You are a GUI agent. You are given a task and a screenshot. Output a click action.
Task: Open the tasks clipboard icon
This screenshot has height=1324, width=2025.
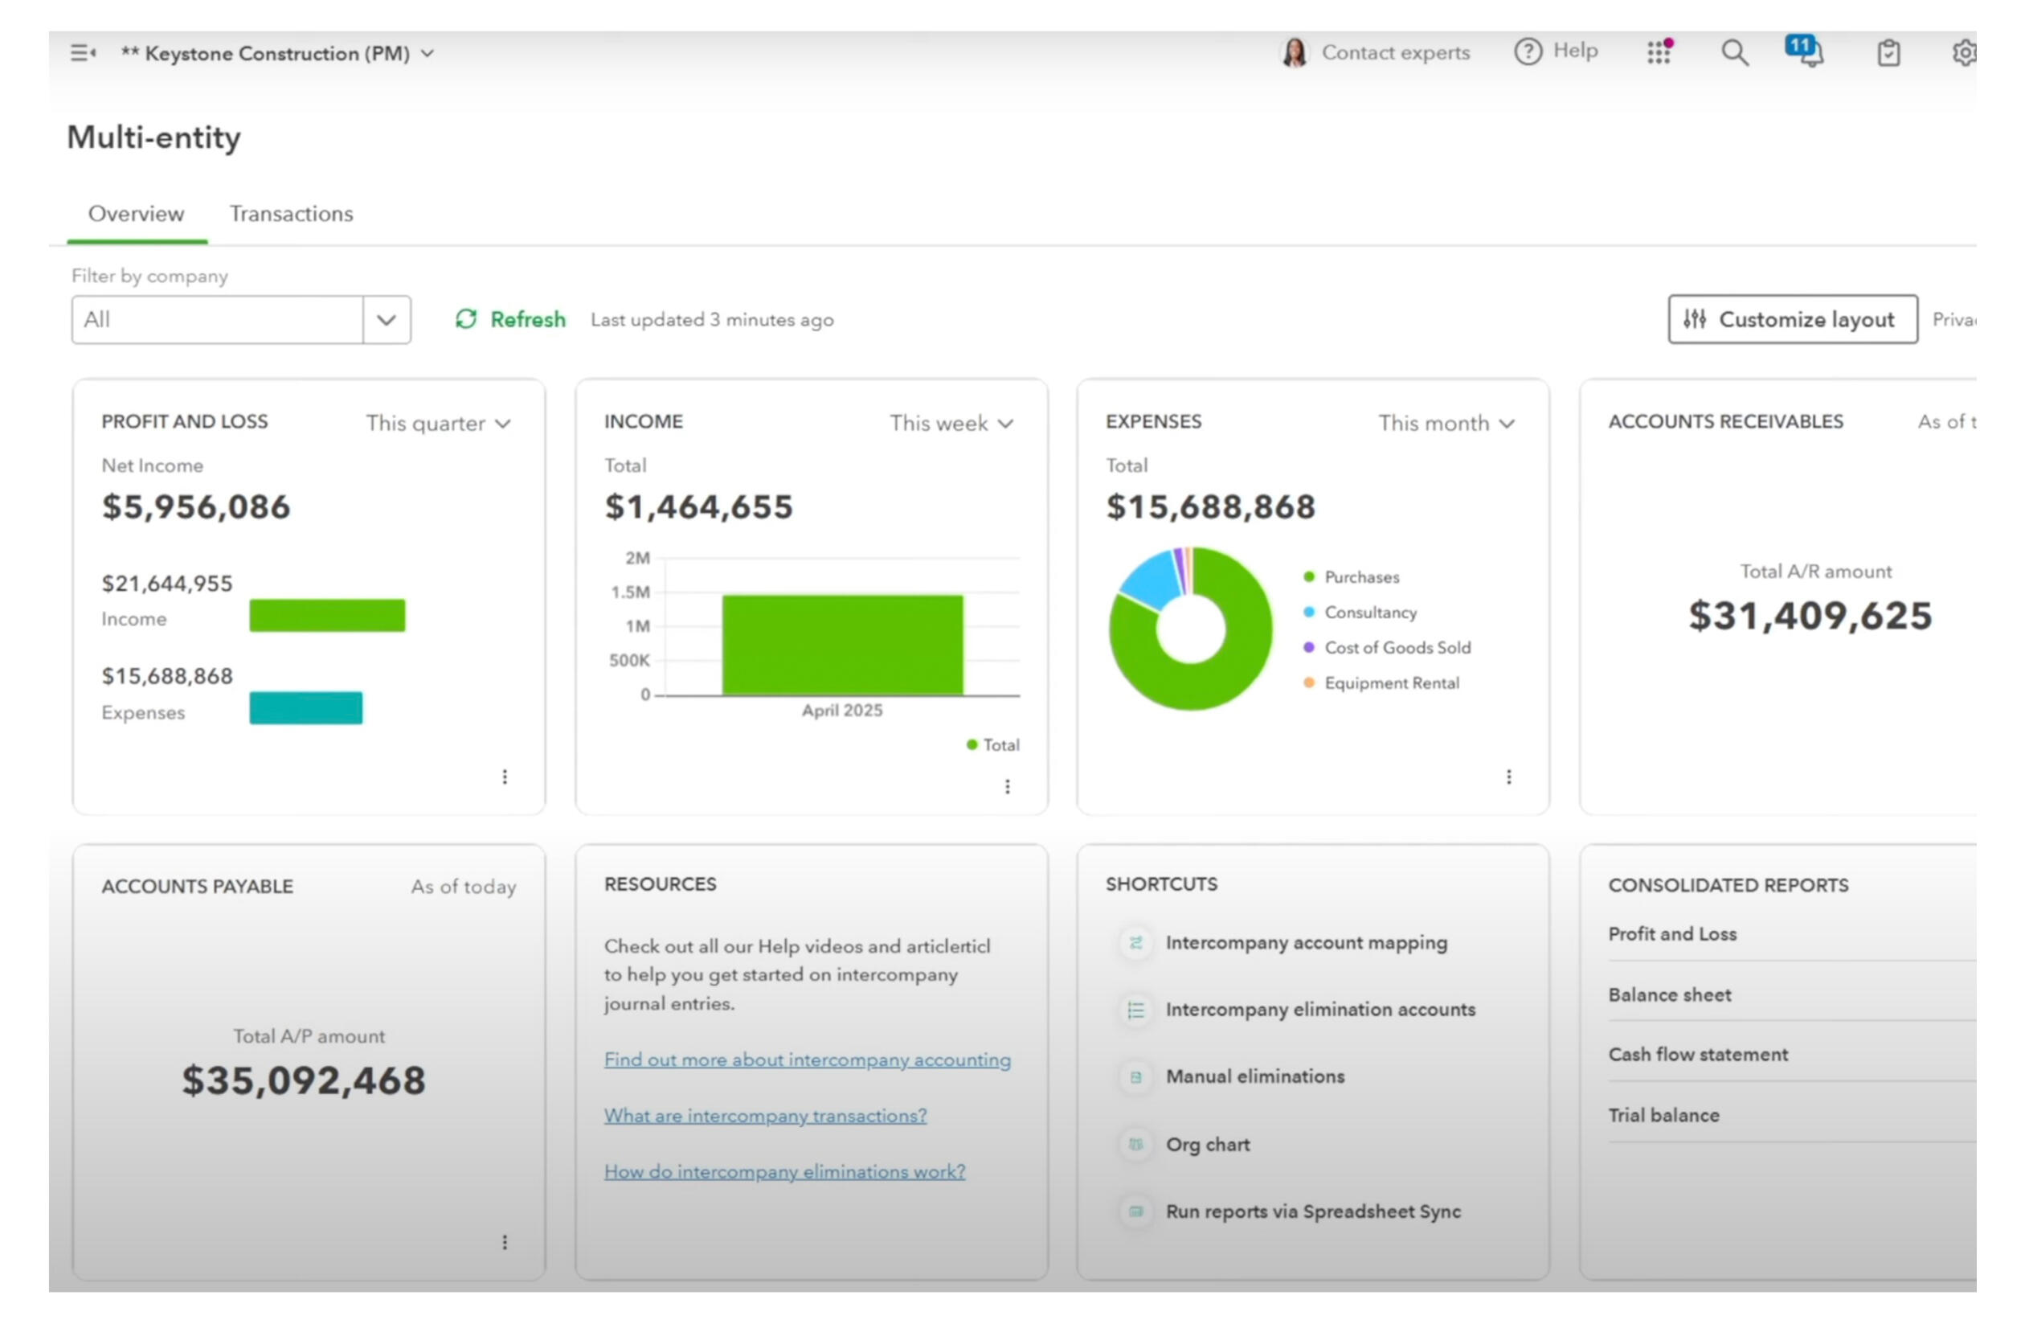tap(1888, 53)
